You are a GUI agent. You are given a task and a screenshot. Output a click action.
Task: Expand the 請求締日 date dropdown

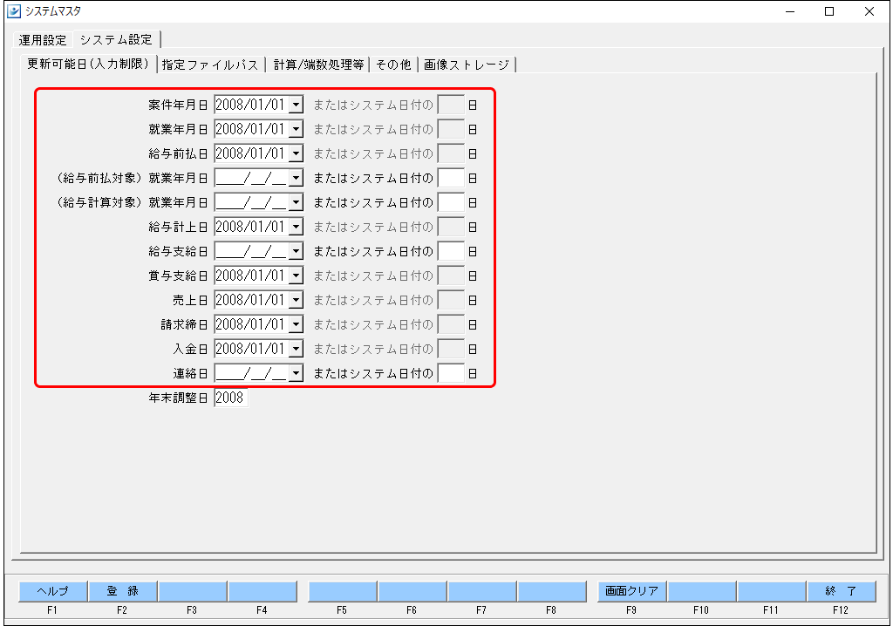[297, 324]
